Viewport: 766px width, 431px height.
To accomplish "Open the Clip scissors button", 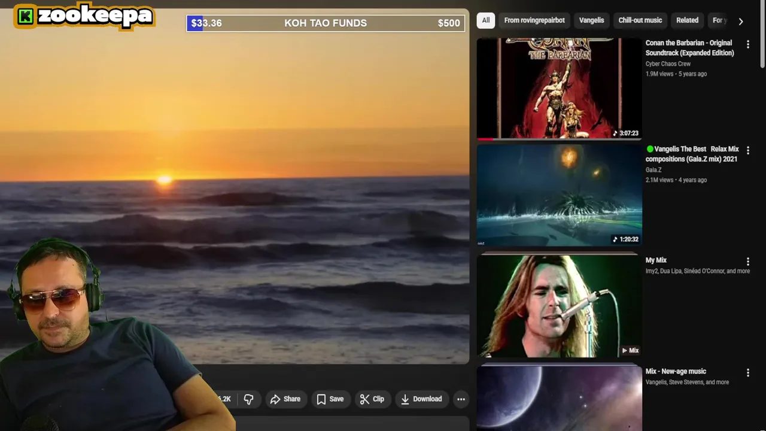I will 372,399.
